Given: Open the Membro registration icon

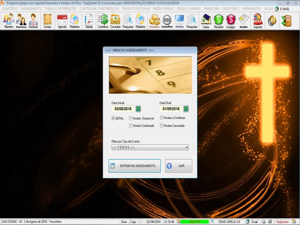Looking at the screenshot, I should point(9,21).
